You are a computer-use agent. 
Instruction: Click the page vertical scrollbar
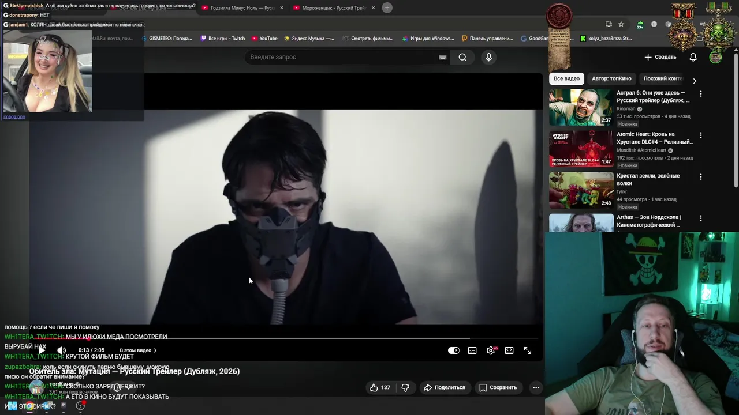736,120
